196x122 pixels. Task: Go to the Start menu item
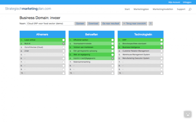(127, 9)
